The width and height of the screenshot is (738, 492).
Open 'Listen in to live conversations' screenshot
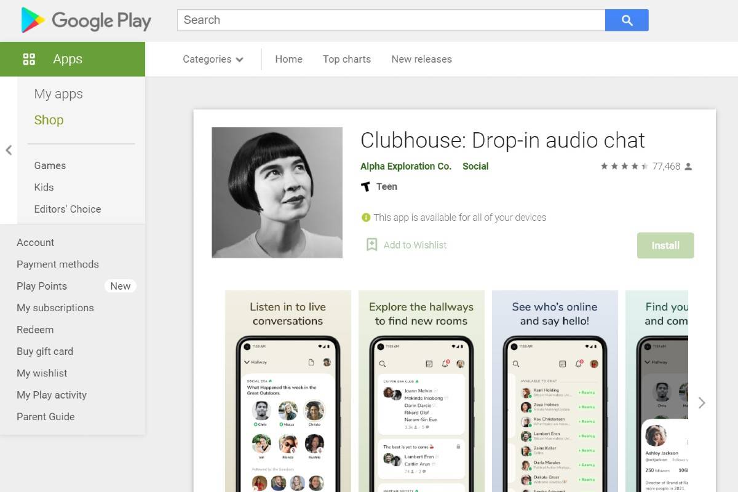click(x=288, y=391)
